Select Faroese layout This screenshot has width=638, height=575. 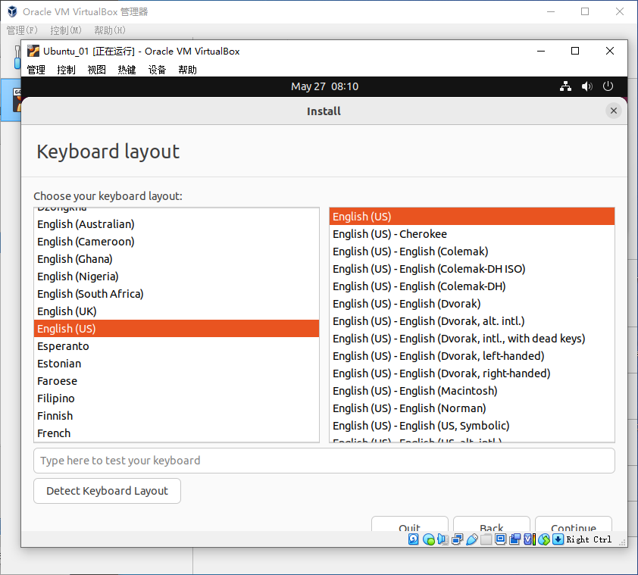click(177, 381)
